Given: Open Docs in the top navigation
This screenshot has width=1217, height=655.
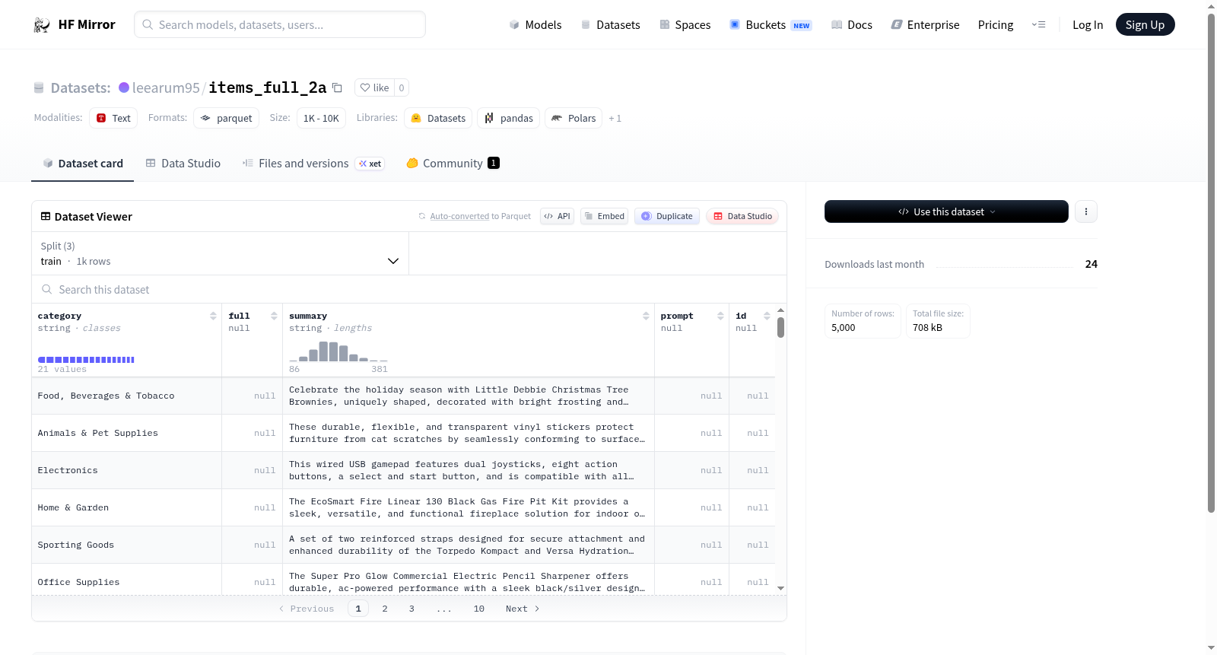Looking at the screenshot, I should pos(851,24).
